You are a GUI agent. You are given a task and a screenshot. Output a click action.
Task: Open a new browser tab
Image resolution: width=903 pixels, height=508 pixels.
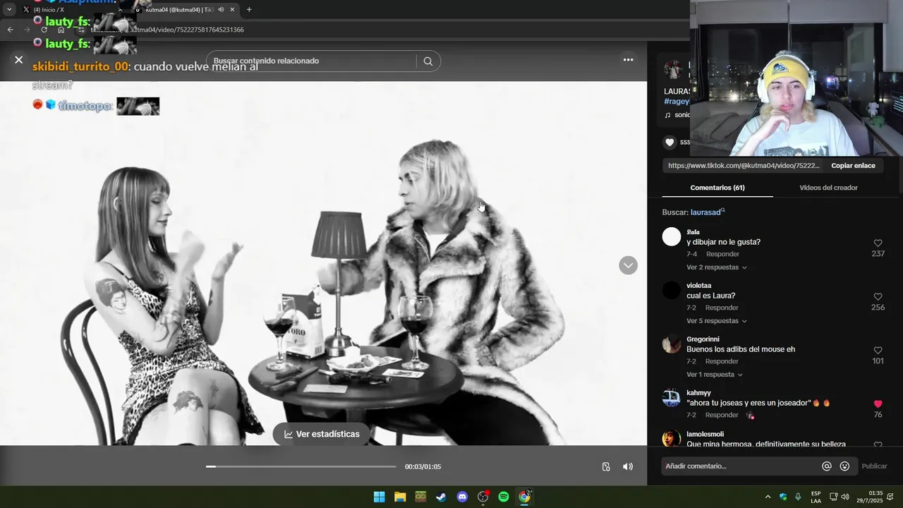(249, 10)
